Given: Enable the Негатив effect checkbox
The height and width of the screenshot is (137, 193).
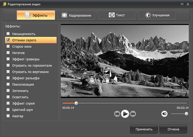Looking at the screenshot, I should pos(8,52).
